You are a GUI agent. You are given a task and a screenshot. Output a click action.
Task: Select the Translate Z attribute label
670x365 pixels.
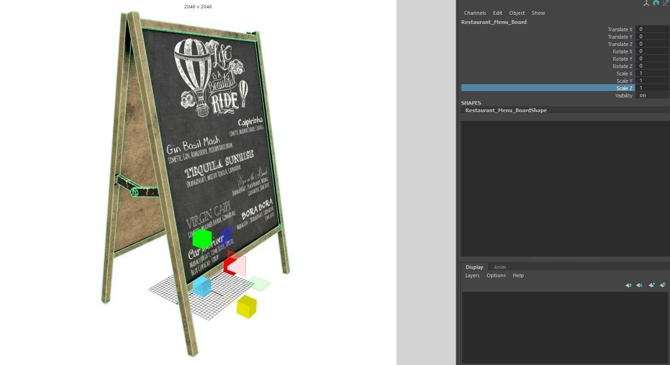point(620,44)
